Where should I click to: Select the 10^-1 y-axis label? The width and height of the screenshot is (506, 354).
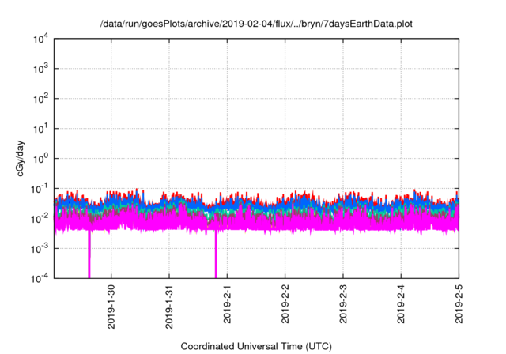pyautogui.click(x=40, y=189)
